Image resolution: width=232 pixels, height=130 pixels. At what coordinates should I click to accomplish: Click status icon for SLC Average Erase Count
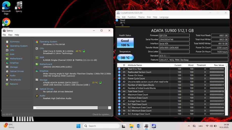tap(119, 114)
